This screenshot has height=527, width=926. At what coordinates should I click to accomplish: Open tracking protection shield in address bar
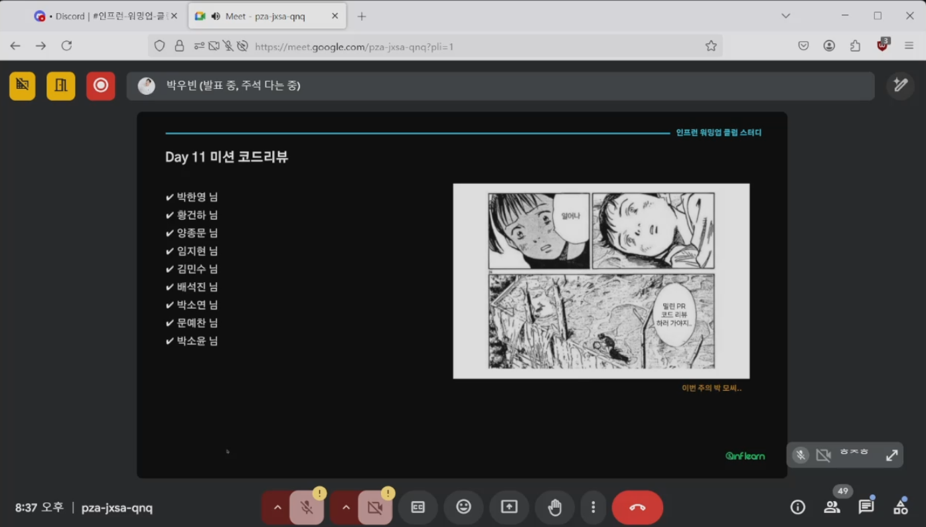(x=159, y=46)
